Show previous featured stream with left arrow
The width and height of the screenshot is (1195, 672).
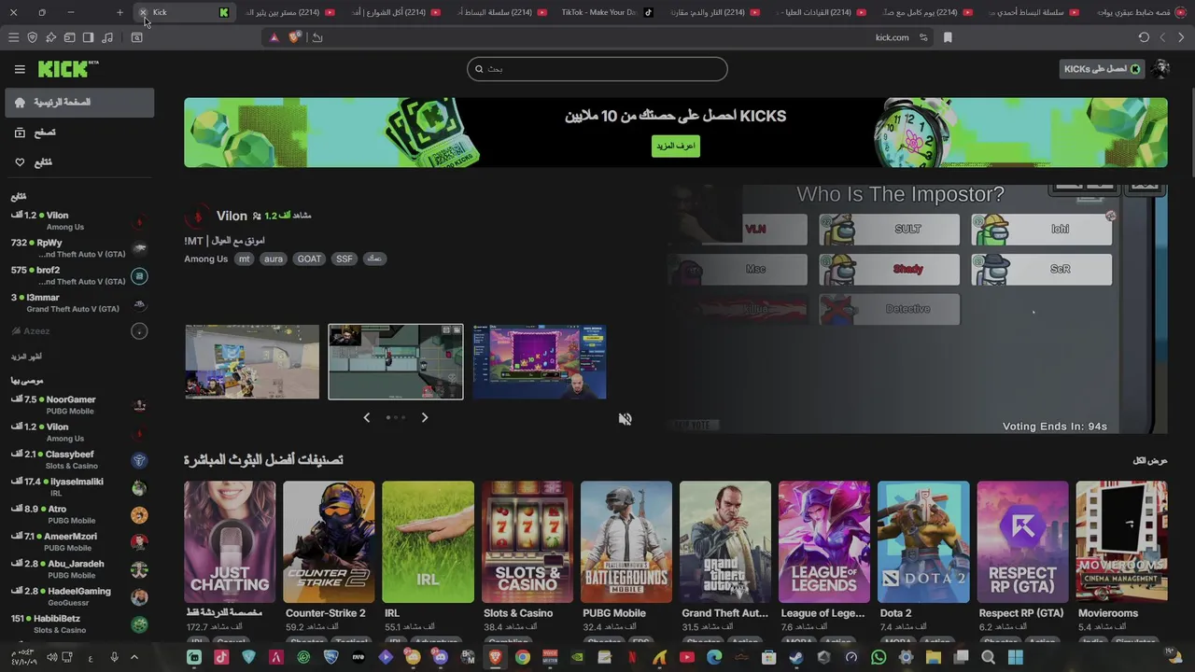click(366, 417)
